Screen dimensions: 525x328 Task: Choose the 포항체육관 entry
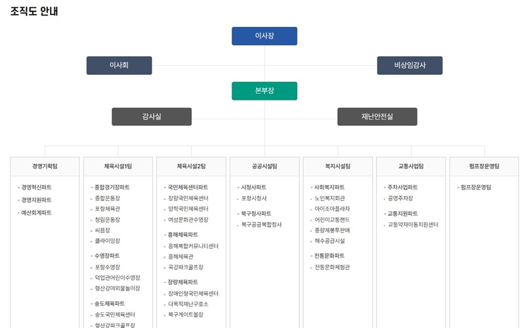(x=107, y=209)
